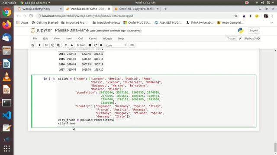Open IntuitiveProjects bookmark folder
Viewport: 277px width, 155px height.
[106, 22]
